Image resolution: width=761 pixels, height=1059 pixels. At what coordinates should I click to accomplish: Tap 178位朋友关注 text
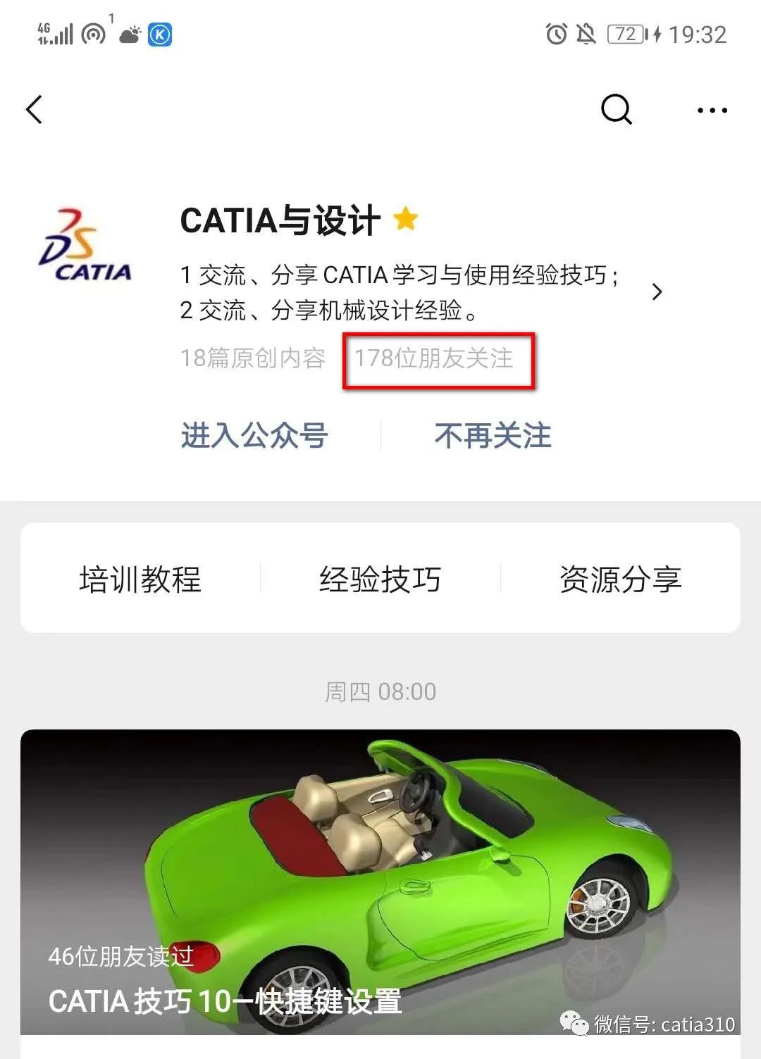pos(434,358)
